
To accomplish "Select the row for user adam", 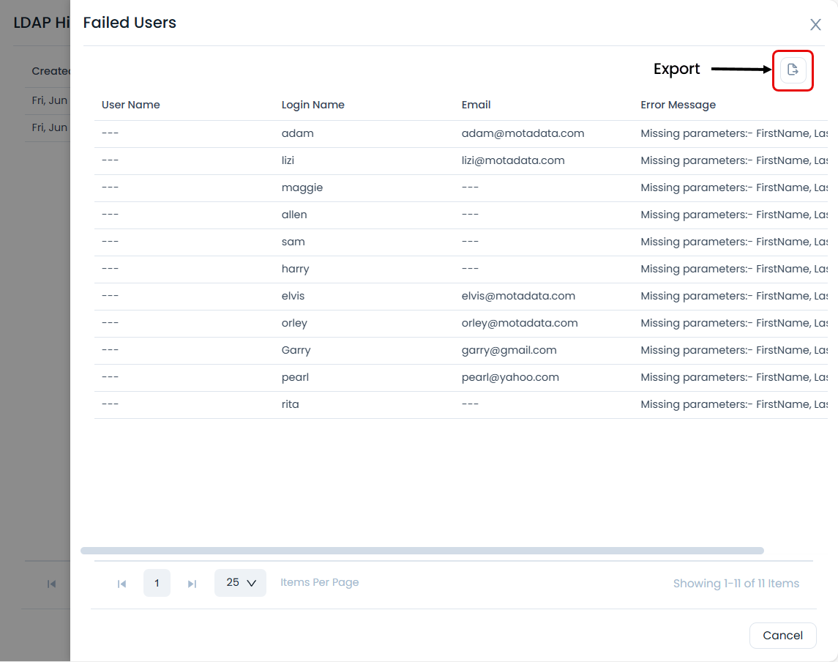I will [366, 133].
